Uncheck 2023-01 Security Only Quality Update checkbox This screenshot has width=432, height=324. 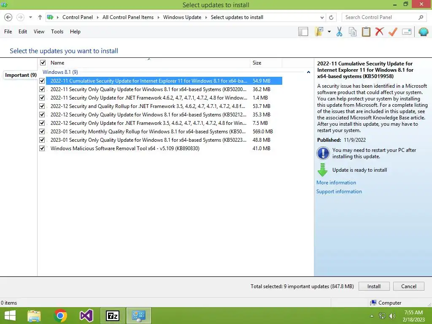click(x=42, y=140)
